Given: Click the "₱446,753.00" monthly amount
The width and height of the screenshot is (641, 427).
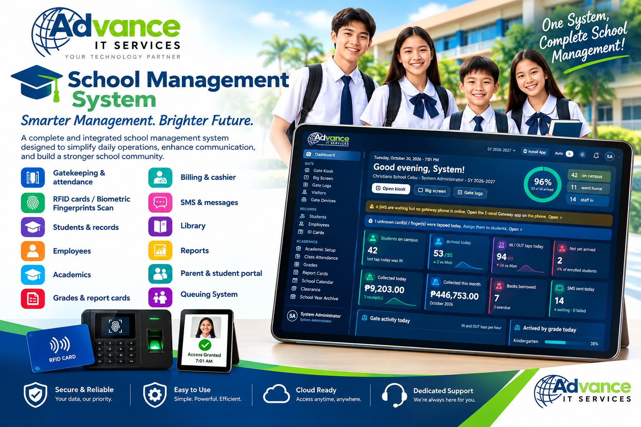Looking at the screenshot, I should (x=454, y=295).
